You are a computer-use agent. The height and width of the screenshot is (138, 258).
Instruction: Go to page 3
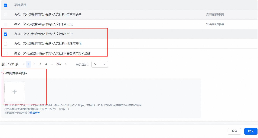click(40, 64)
